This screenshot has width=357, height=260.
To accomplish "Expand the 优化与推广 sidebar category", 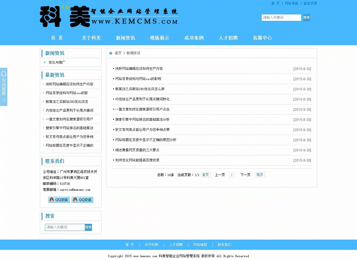I will [57, 62].
